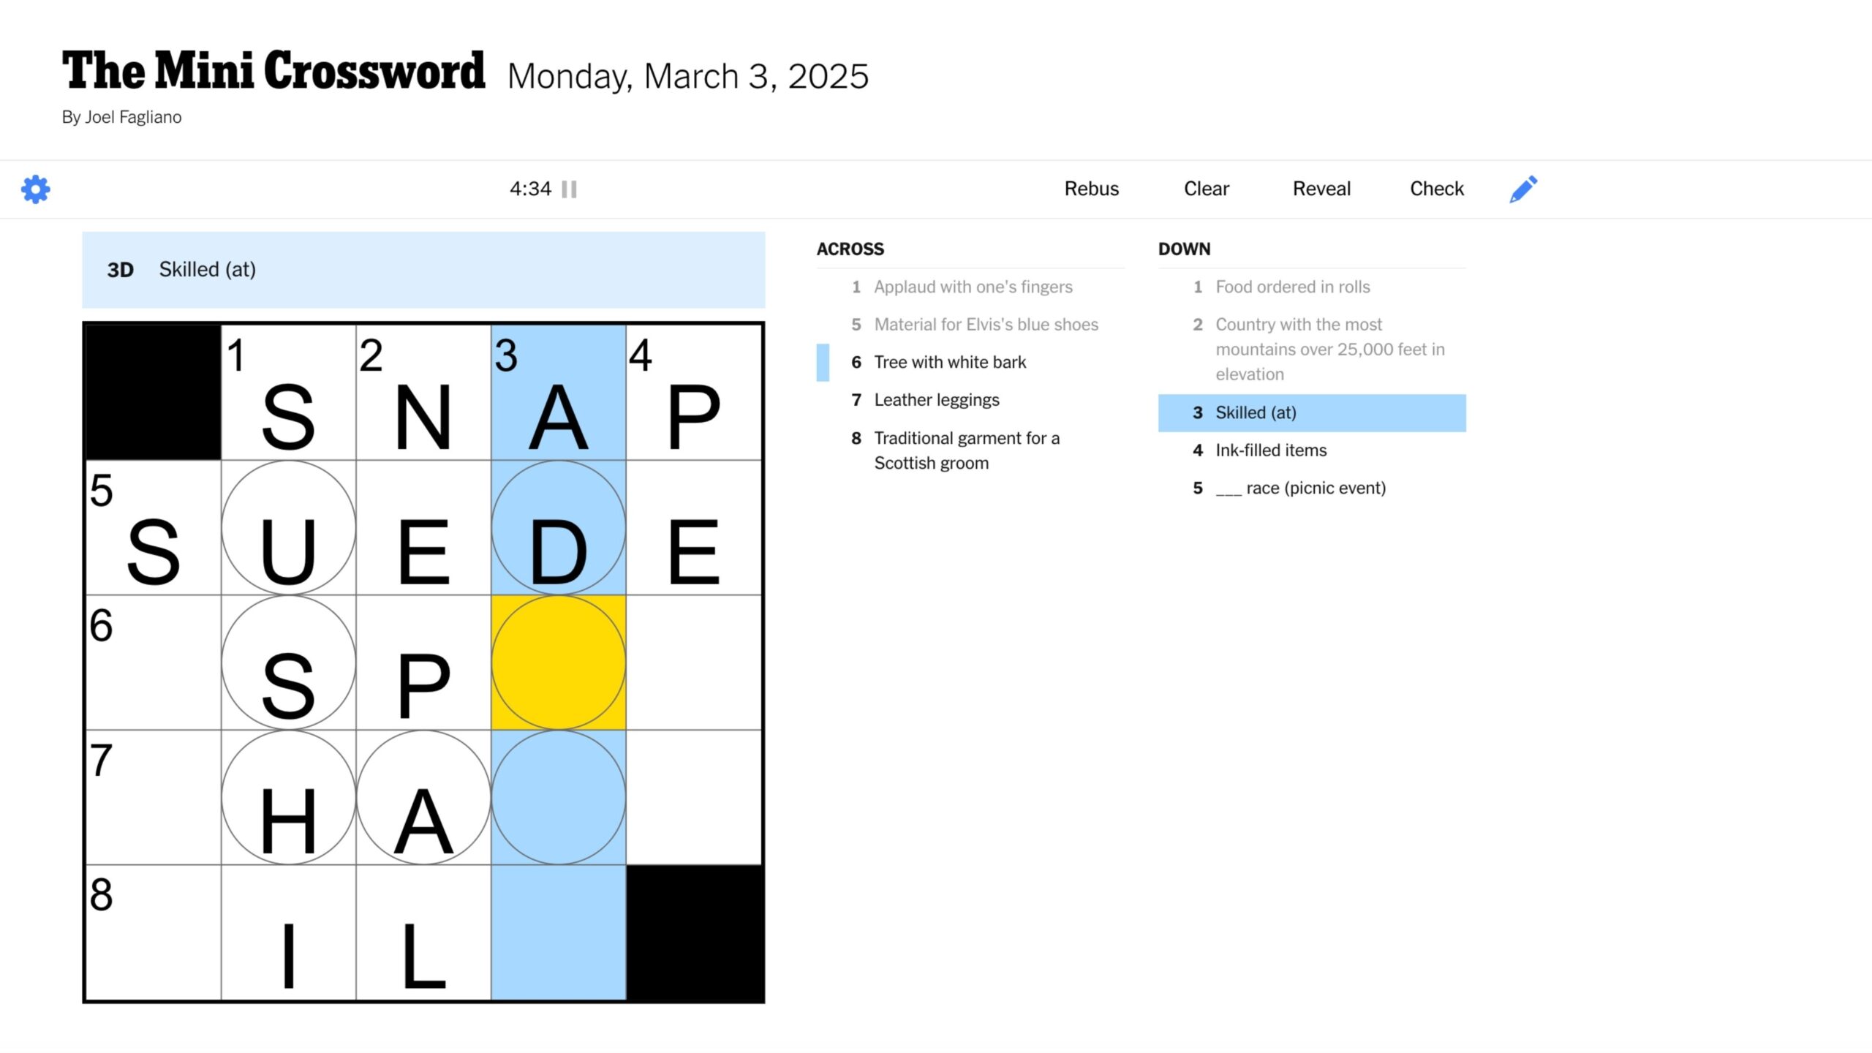The width and height of the screenshot is (1872, 1053).
Task: Open the settings gear icon
Action: tap(35, 189)
